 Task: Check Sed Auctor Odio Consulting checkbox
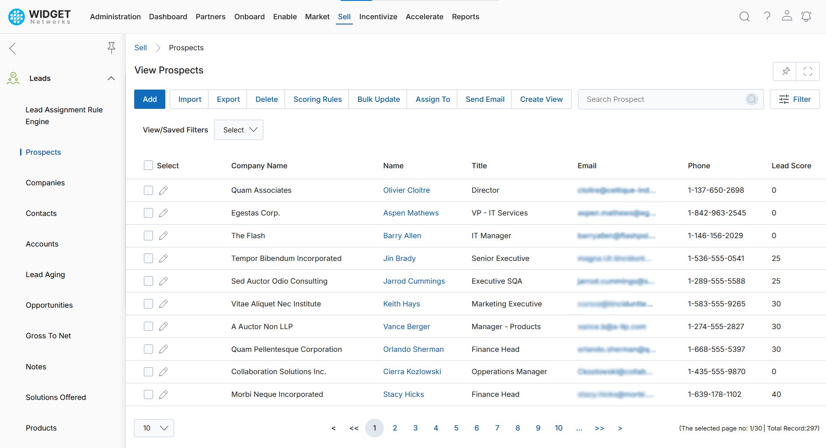pyautogui.click(x=149, y=281)
